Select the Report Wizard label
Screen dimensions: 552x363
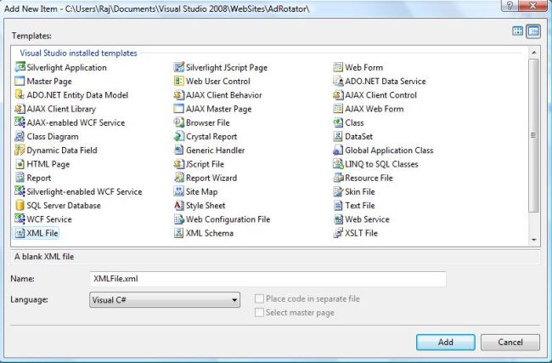click(x=211, y=178)
